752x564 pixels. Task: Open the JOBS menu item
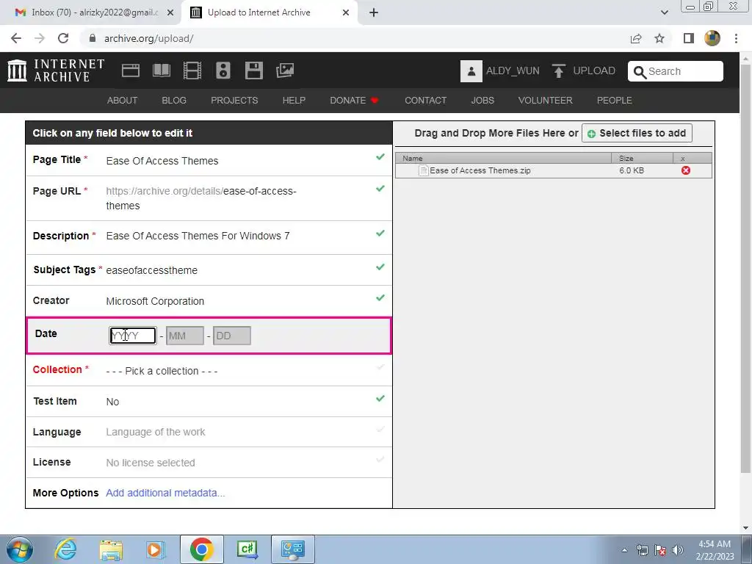pos(482,100)
